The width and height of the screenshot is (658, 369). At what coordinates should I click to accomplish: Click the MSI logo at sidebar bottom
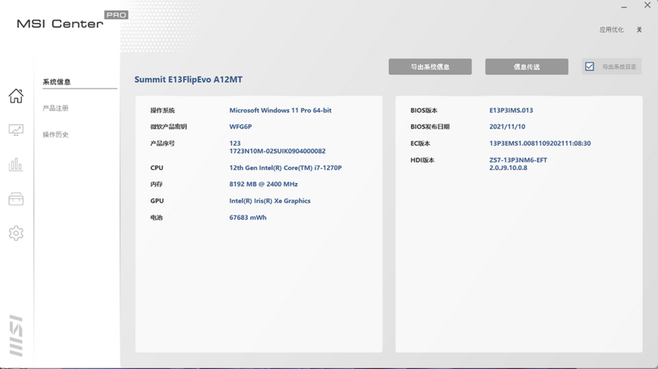coord(16,336)
